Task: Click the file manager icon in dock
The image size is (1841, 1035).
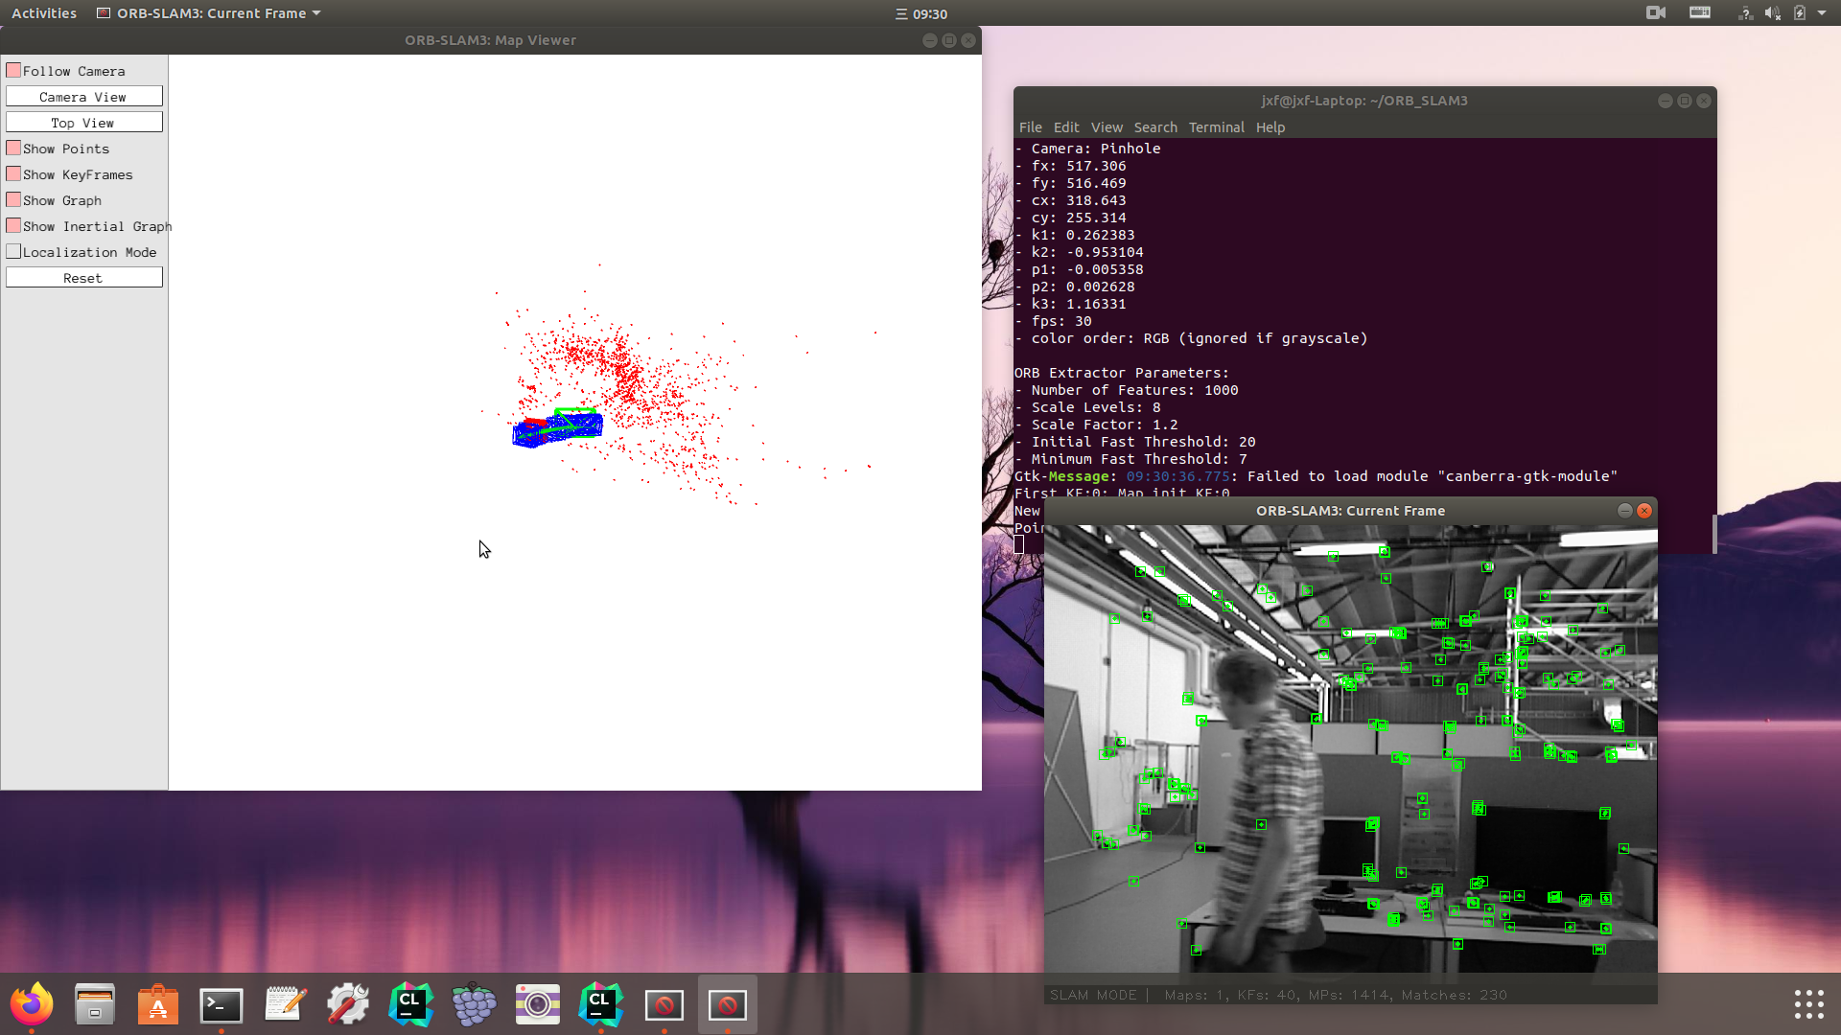Action: [x=95, y=1004]
